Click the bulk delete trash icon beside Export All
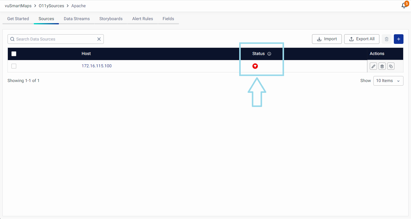 [x=387, y=39]
